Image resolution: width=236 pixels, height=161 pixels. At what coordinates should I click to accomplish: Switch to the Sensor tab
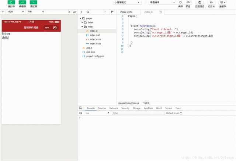click(169, 108)
